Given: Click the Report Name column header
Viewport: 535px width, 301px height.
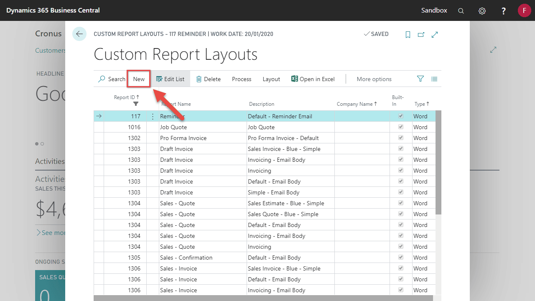Looking at the screenshot, I should pos(176,104).
